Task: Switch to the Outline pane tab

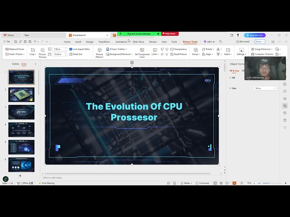Action: [x=15, y=64]
